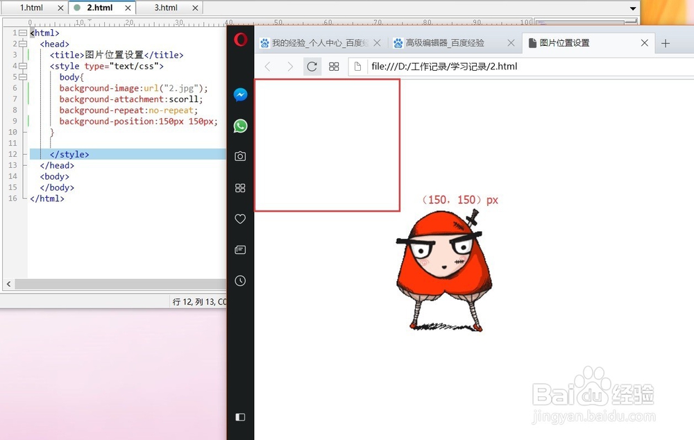Viewport: 694px width, 440px height.
Task: Close the 1.html editor tab
Action: (x=60, y=8)
